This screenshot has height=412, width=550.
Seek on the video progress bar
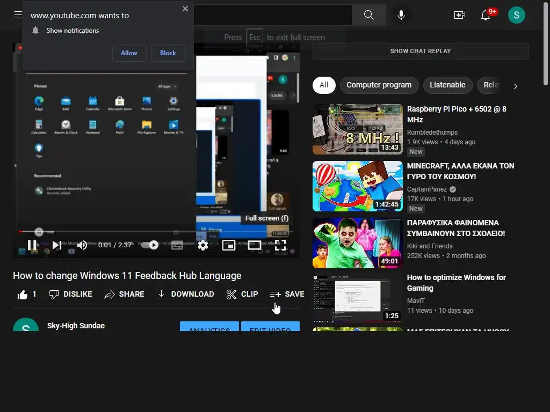click(x=156, y=232)
